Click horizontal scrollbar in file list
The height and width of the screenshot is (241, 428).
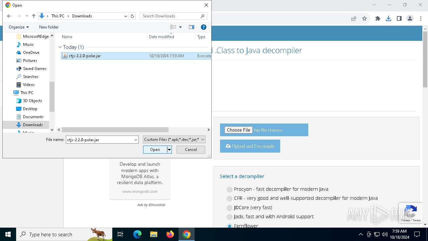115,130
